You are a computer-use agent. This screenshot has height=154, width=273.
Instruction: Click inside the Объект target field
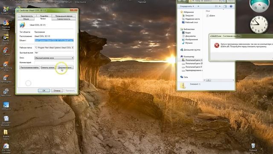54,40
